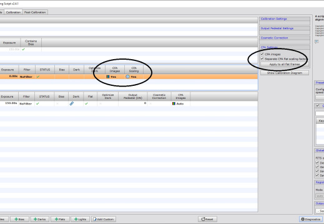Click Apply to all flat frames
The height and width of the screenshot is (224, 324).
pyautogui.click(x=285, y=64)
